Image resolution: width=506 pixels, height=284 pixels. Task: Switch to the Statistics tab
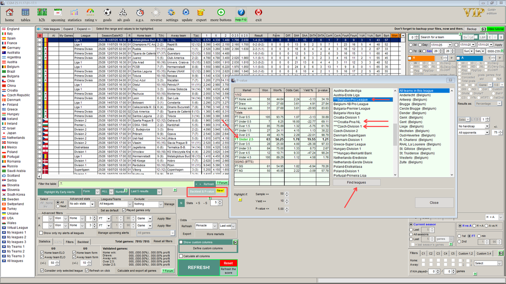44,242
